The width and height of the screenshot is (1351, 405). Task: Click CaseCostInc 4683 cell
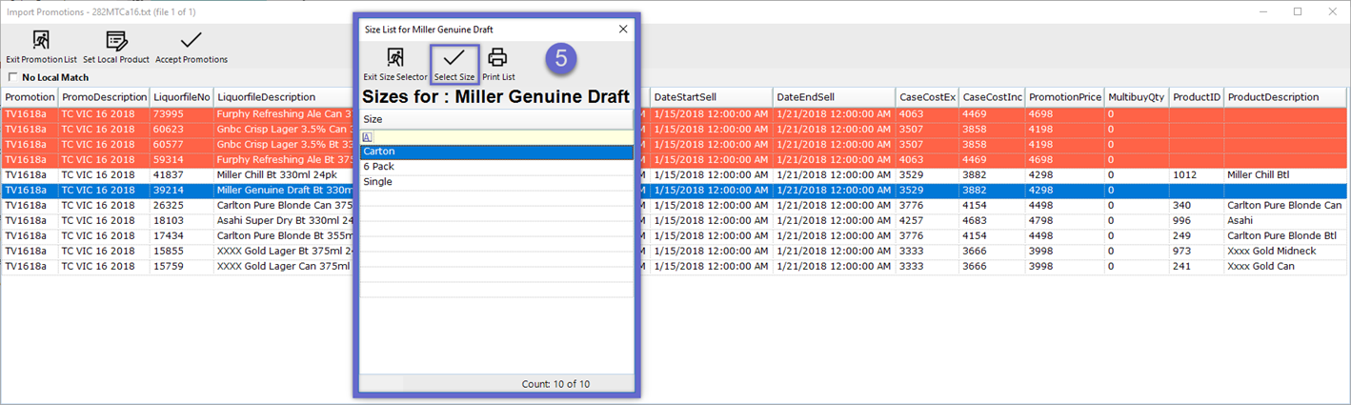tap(992, 221)
